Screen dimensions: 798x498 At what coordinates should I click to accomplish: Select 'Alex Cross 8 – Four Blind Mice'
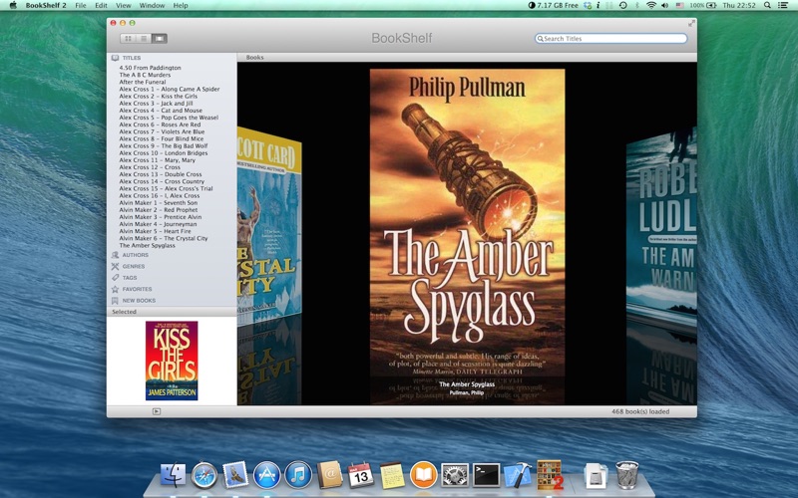tap(162, 138)
